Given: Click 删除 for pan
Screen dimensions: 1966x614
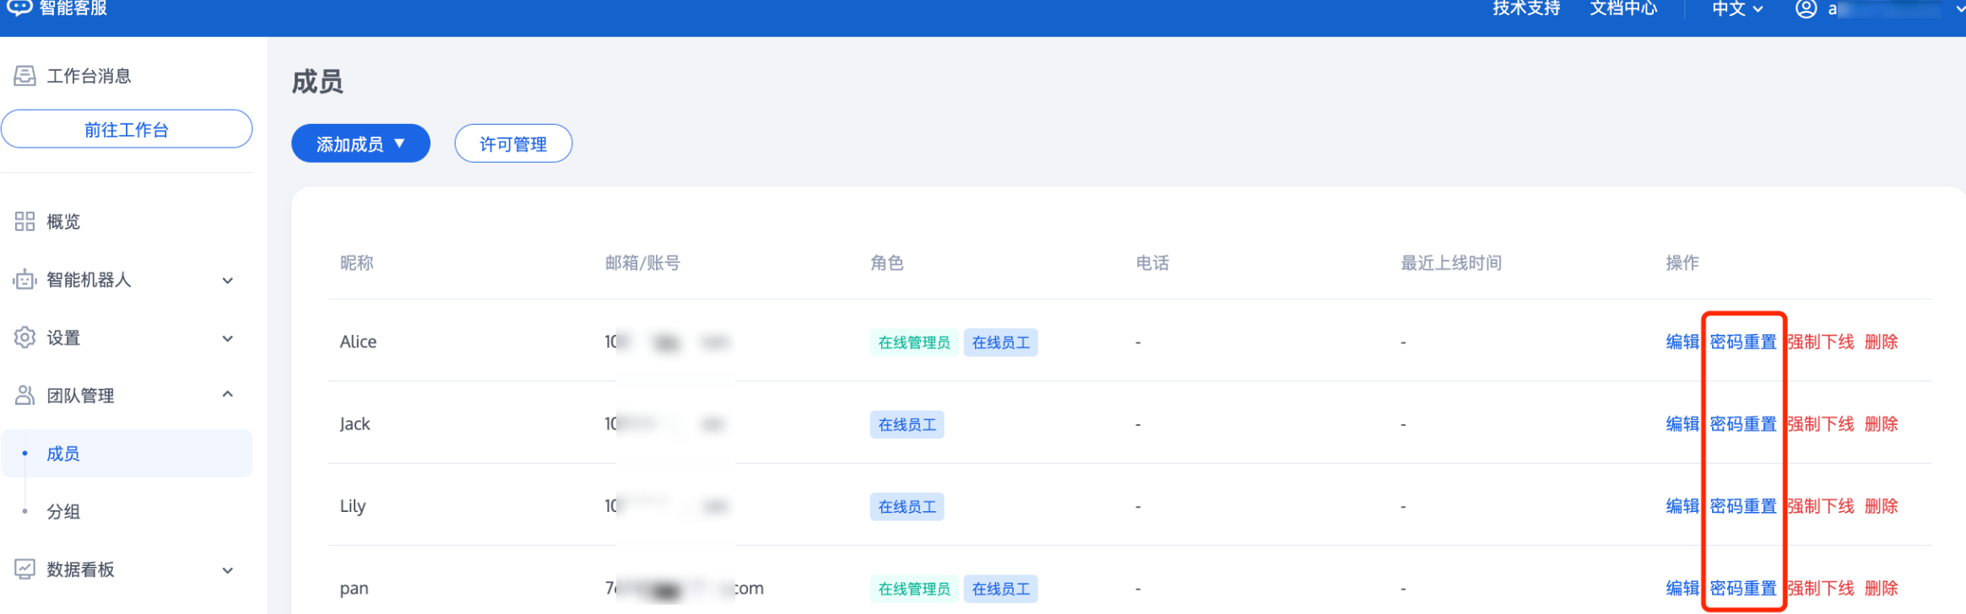Looking at the screenshot, I should tap(1881, 588).
